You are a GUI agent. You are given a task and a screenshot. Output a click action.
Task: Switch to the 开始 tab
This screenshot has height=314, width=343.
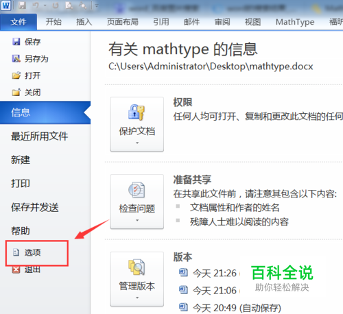click(x=54, y=22)
